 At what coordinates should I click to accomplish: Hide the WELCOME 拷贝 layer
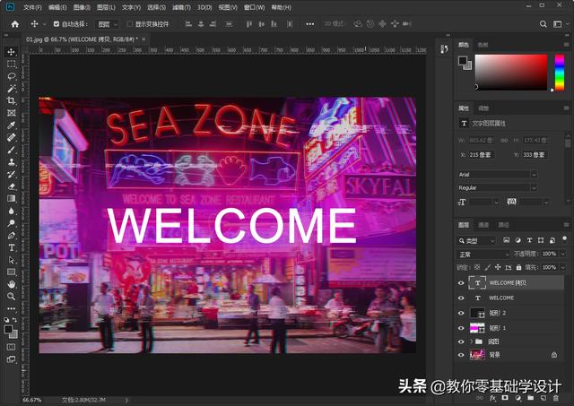461,282
